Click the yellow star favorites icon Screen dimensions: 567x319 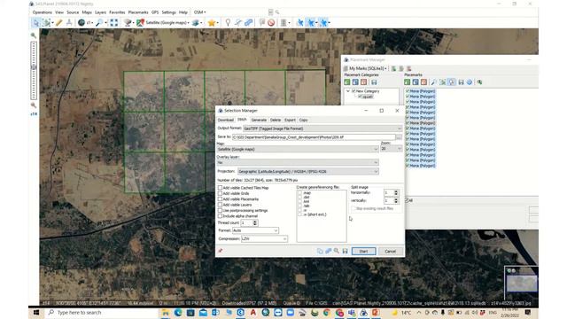pos(212,23)
